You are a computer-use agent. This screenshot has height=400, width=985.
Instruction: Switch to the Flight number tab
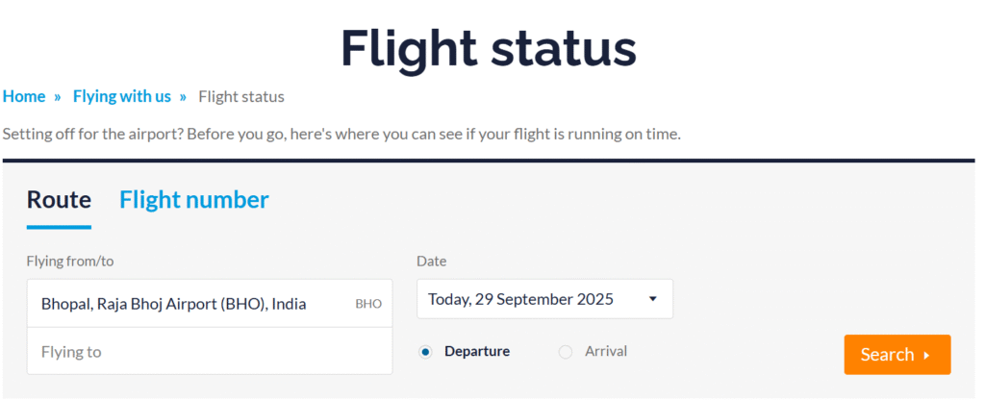tap(193, 200)
